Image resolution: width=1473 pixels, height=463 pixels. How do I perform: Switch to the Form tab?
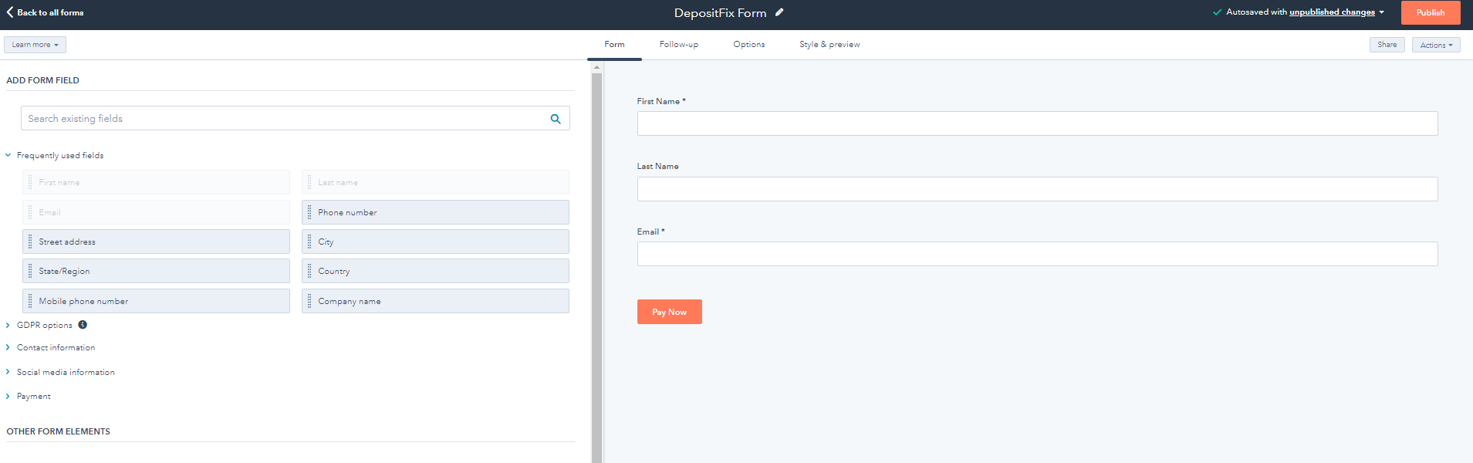click(x=614, y=45)
